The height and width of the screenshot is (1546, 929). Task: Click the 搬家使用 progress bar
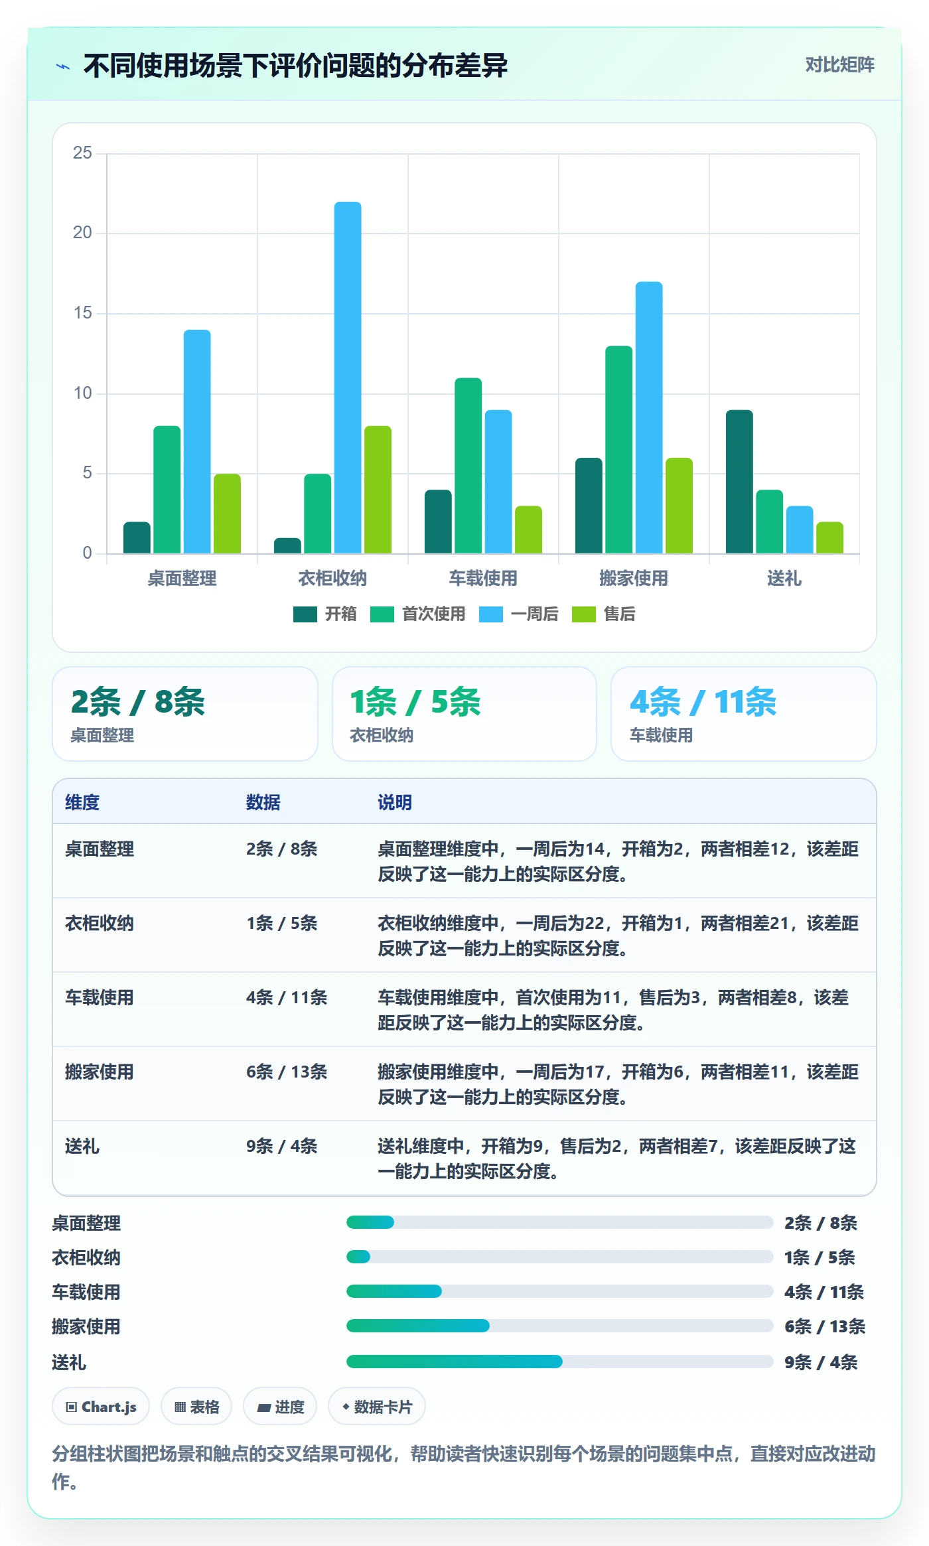pyautogui.click(x=559, y=1326)
